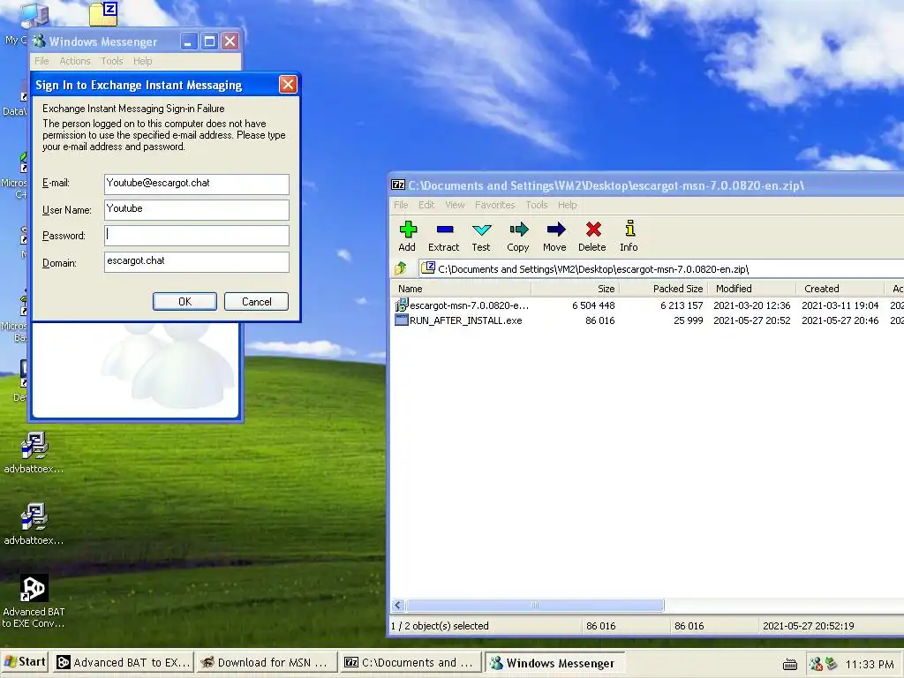Open the Start menu
This screenshot has width=904, height=678.
tap(25, 662)
